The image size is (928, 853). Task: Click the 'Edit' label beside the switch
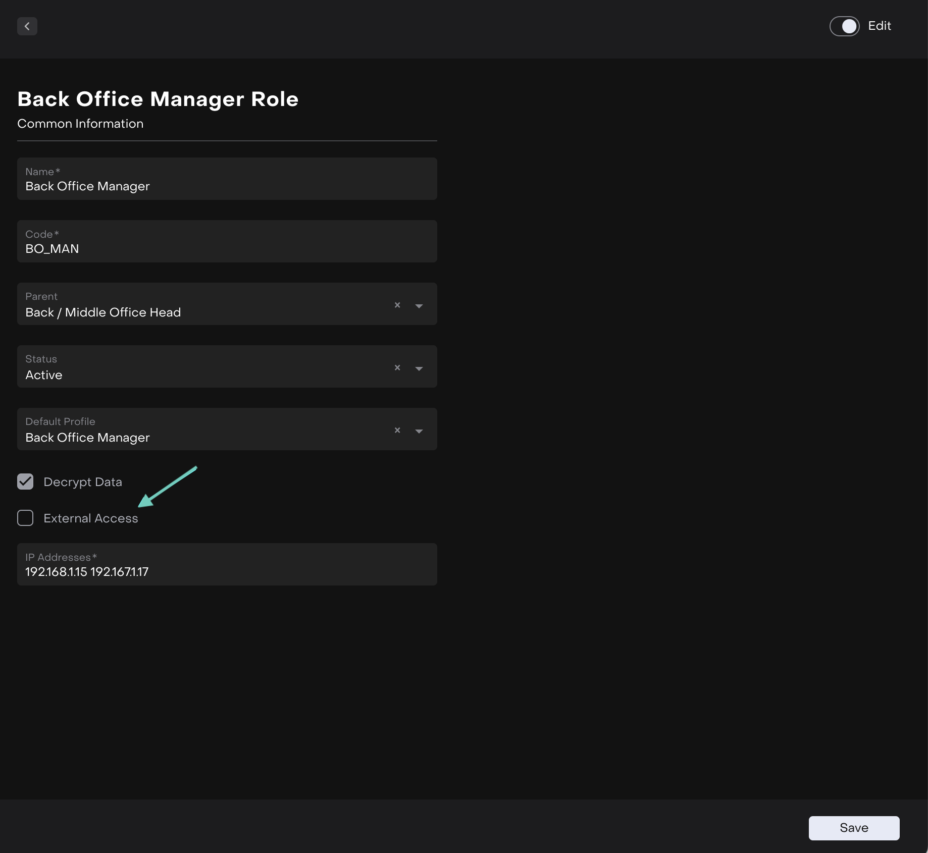click(879, 26)
